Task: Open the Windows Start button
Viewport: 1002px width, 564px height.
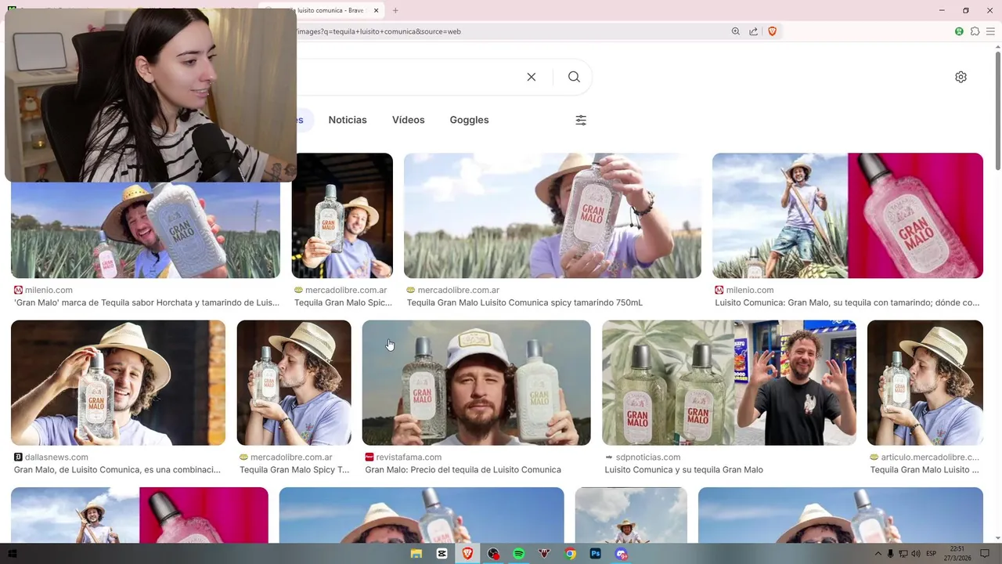Action: pyautogui.click(x=12, y=554)
